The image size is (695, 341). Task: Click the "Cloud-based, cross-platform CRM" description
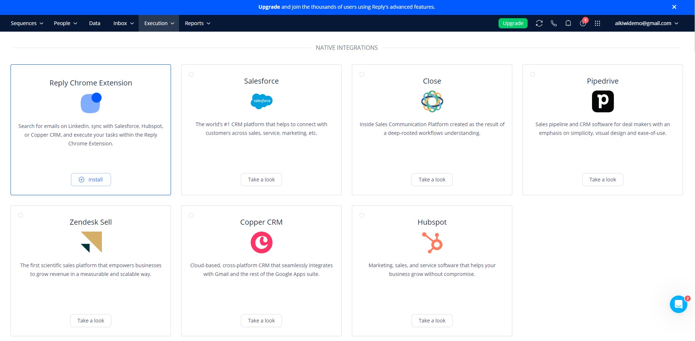[262, 270]
